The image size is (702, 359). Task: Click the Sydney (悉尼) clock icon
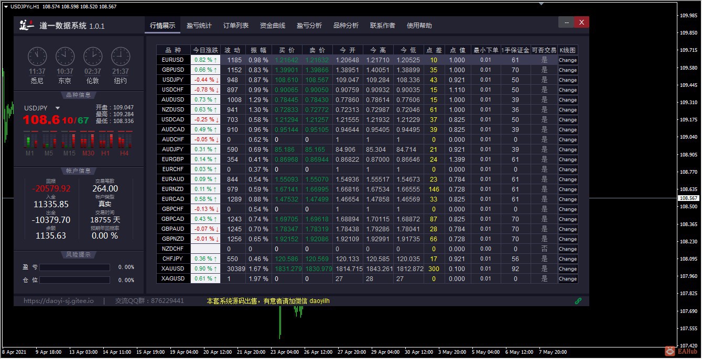[37, 57]
